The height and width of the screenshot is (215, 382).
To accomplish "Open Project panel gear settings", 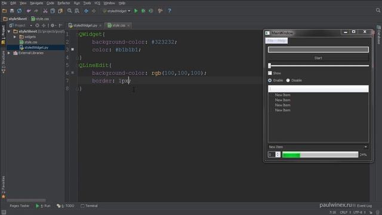I will 53,25.
